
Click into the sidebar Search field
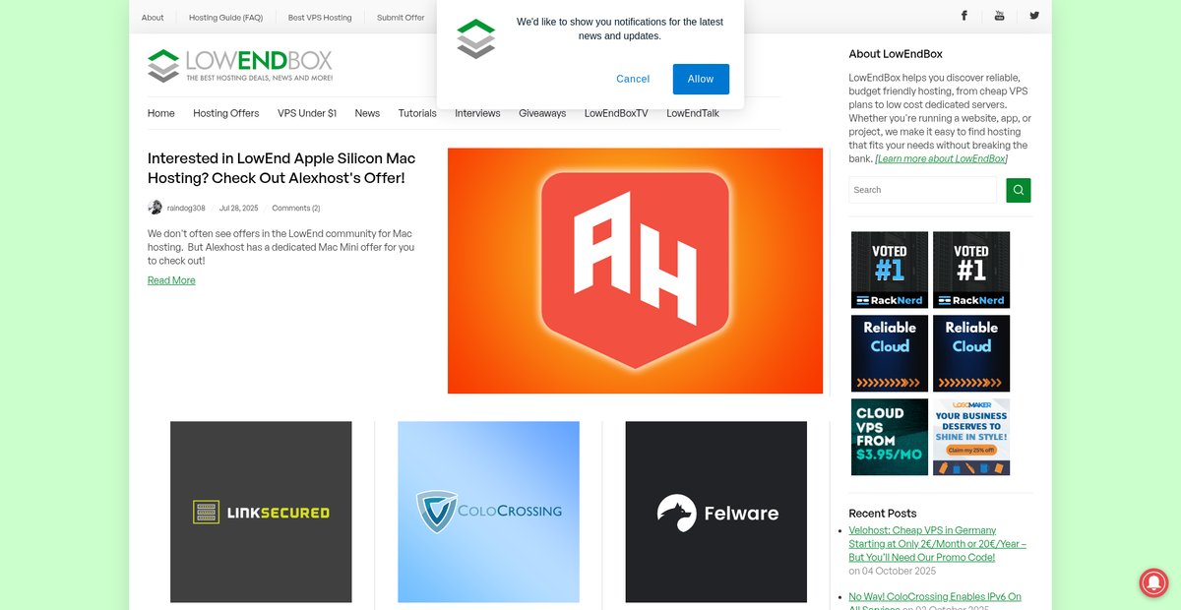coord(922,190)
